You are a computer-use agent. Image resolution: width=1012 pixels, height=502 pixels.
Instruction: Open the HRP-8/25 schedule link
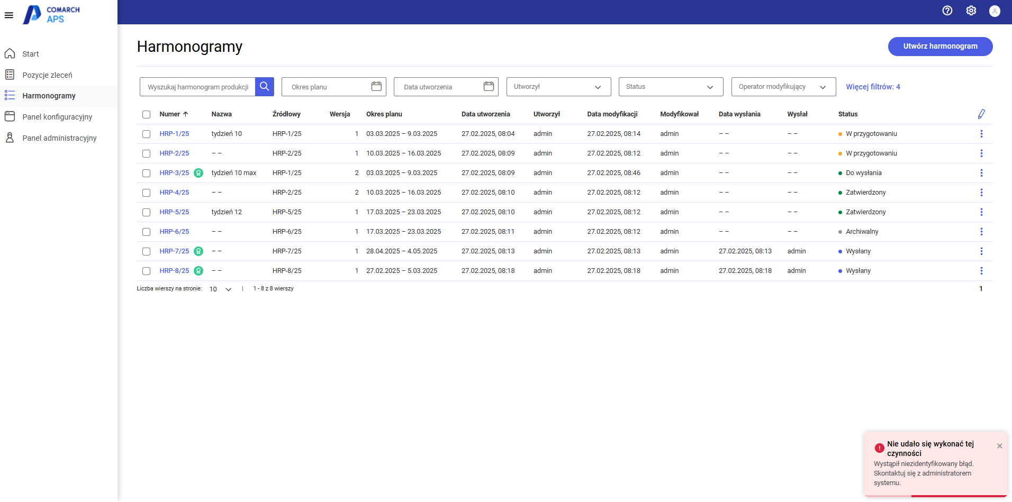click(174, 271)
